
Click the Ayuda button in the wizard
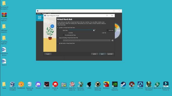(48, 54)
